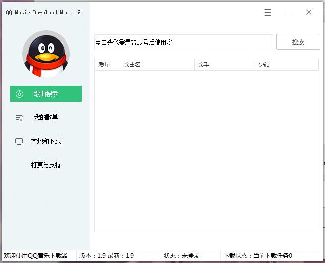Click the QQ penguin avatar to log in
This screenshot has height=263, width=325.
click(46, 54)
